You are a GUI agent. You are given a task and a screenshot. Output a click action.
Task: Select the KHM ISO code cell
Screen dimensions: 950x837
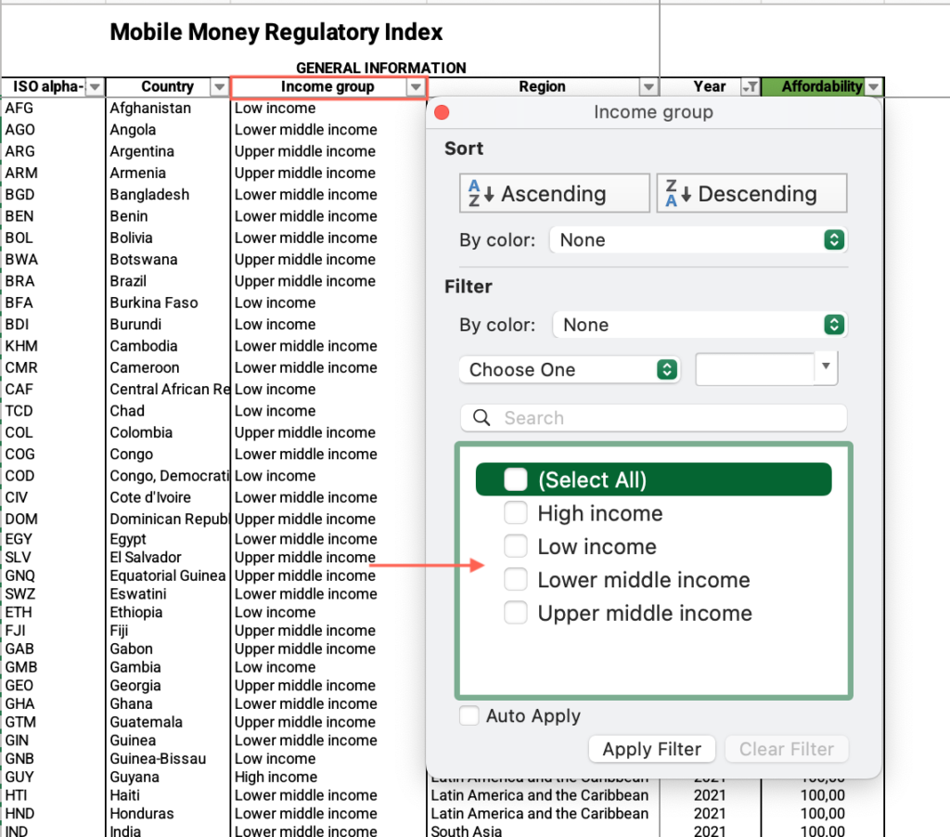pyautogui.click(x=53, y=346)
